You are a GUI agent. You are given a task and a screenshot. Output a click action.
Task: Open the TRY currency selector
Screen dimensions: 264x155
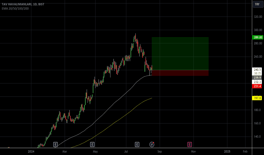tap(258, 4)
